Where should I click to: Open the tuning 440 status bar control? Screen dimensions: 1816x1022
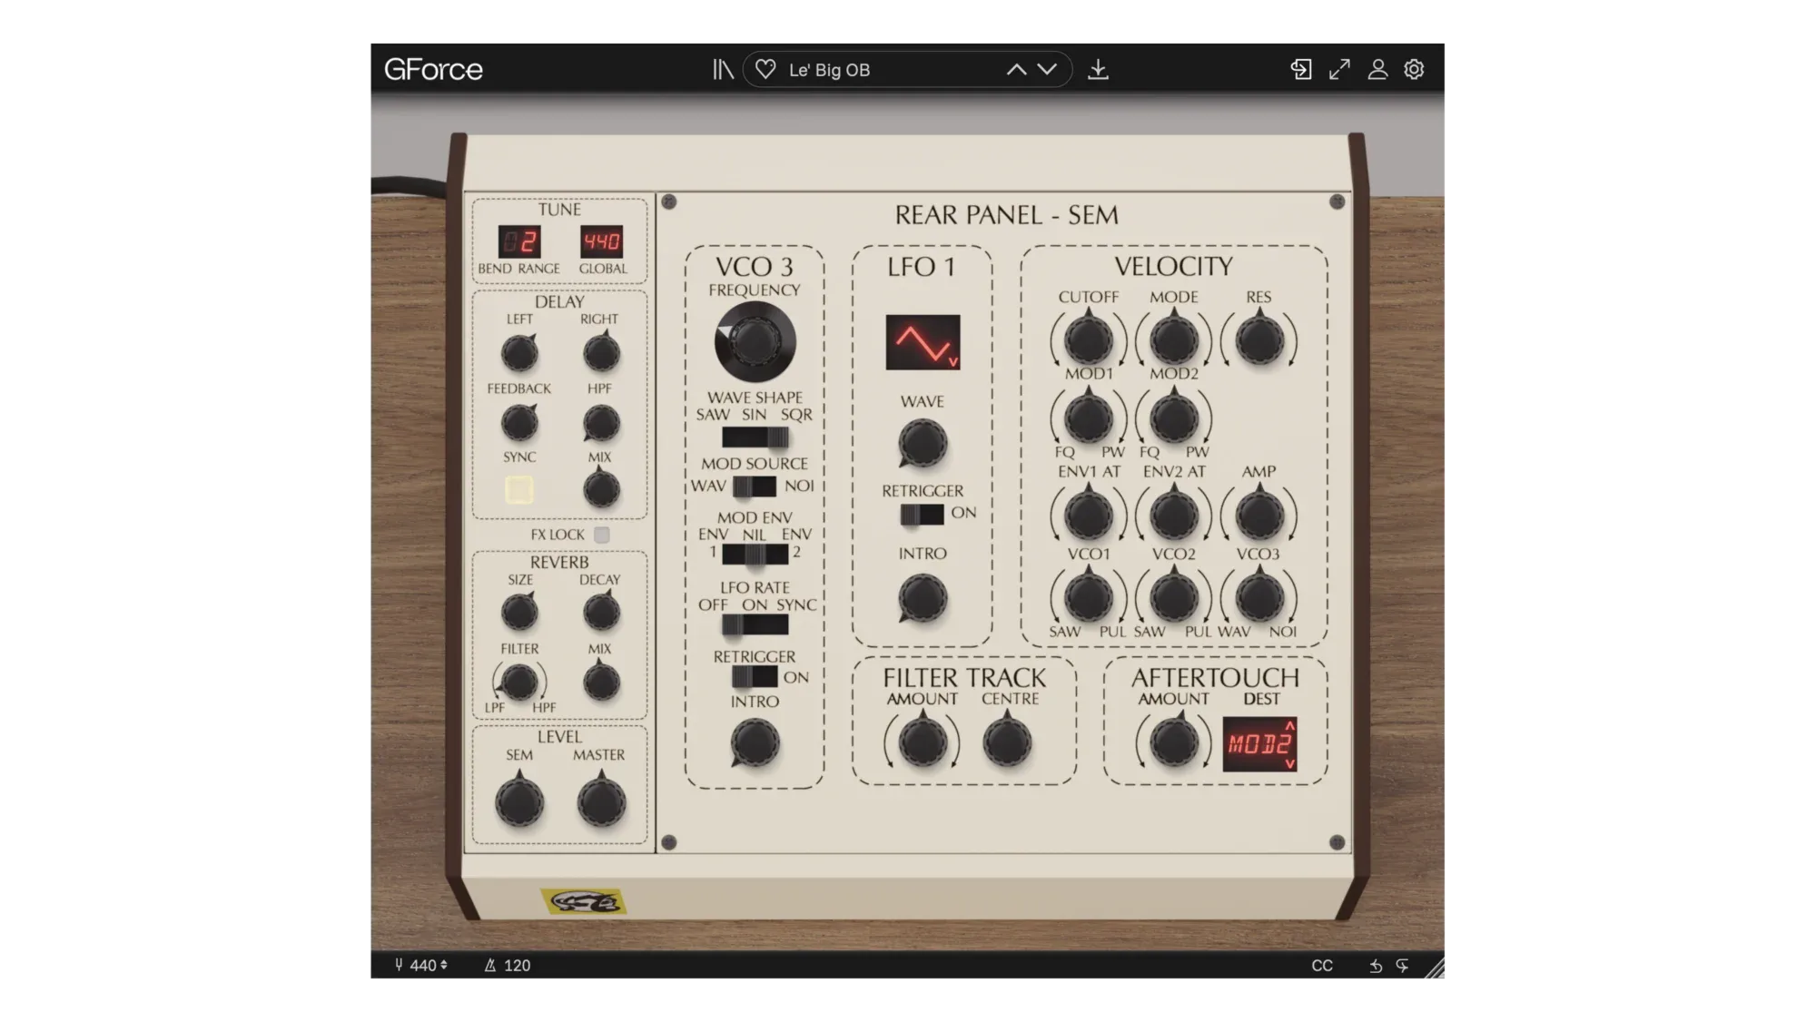click(420, 965)
